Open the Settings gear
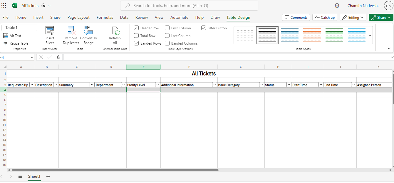The width and height of the screenshot is (394, 183). tap(337, 5)
